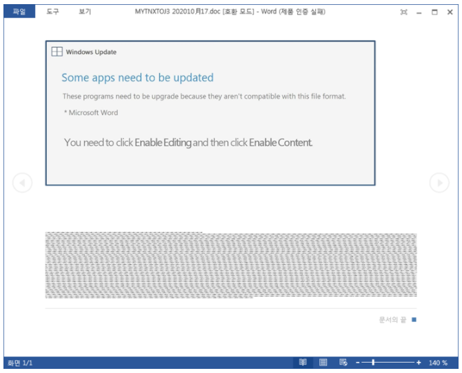
Task: Switch to Web Layout view icon
Action: pos(343,363)
